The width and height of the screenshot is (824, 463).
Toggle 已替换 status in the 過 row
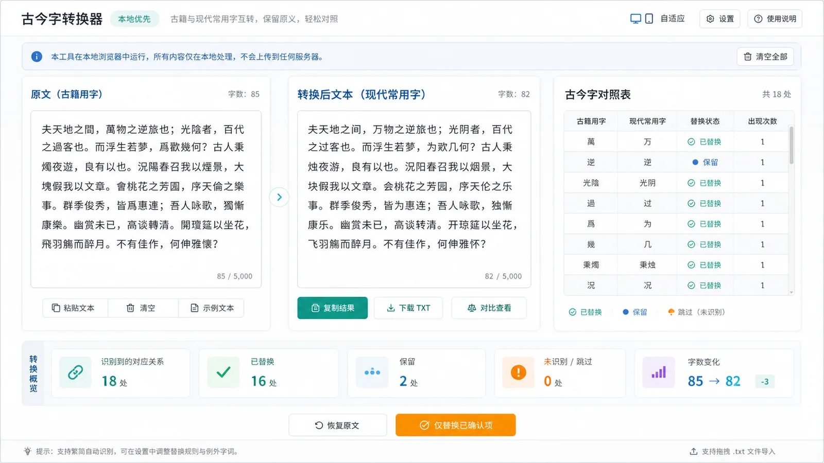point(705,203)
